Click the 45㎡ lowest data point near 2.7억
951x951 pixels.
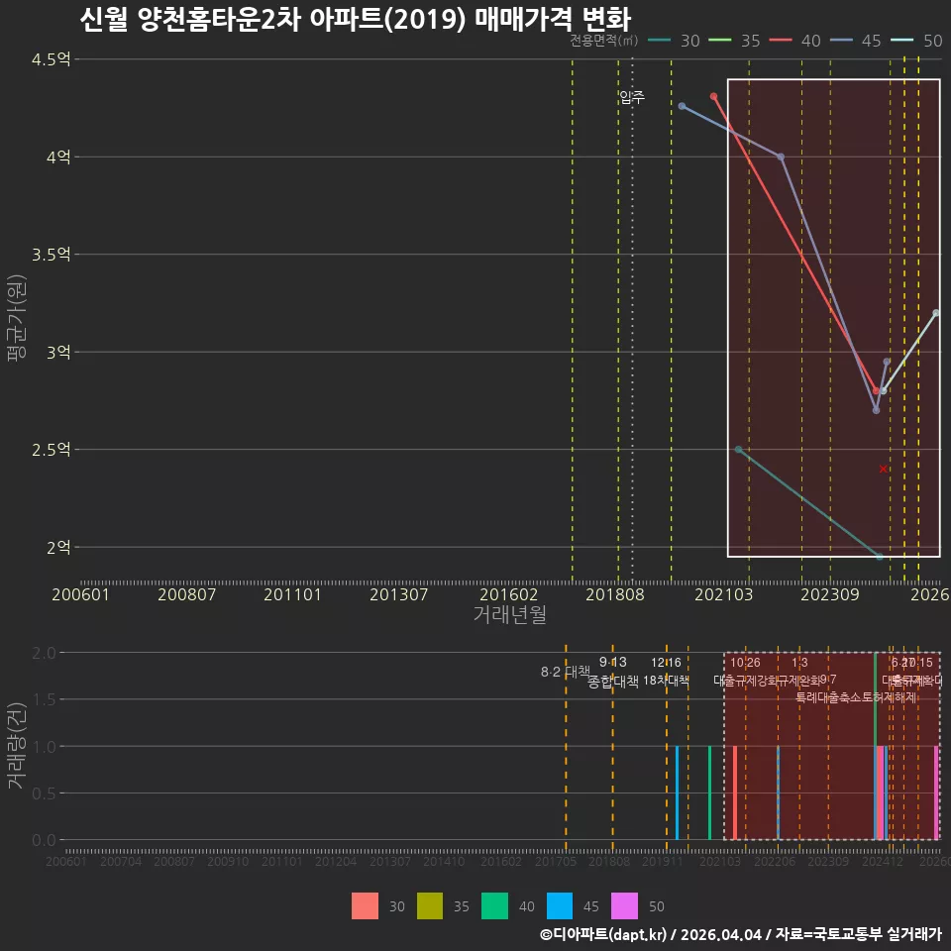click(x=876, y=410)
